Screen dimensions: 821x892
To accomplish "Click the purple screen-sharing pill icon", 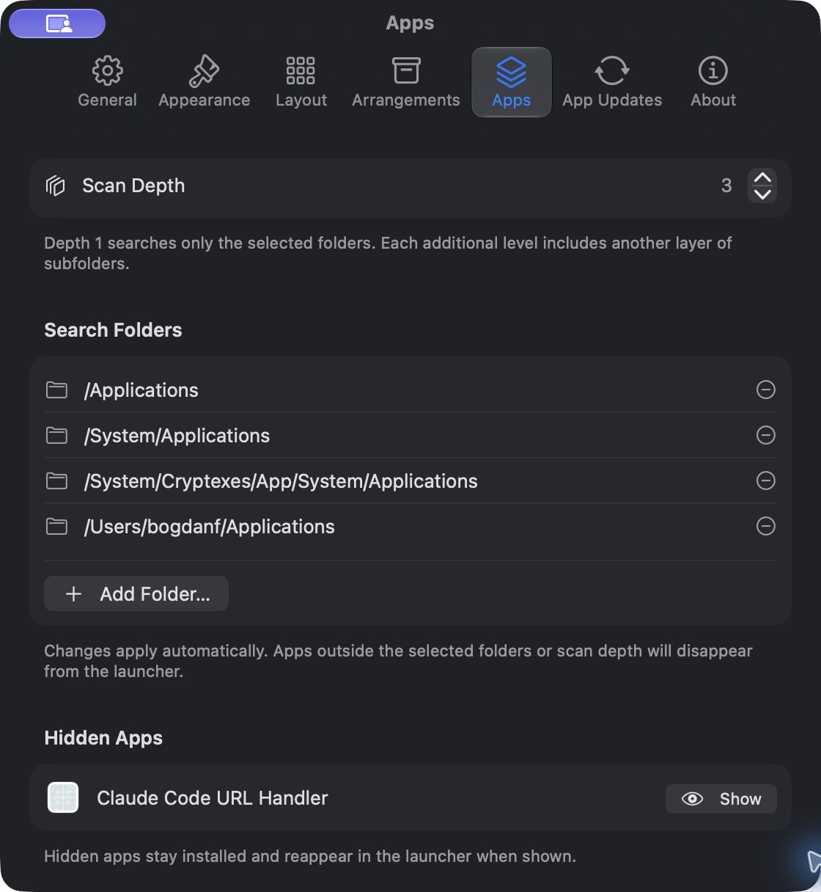I will 57,23.
